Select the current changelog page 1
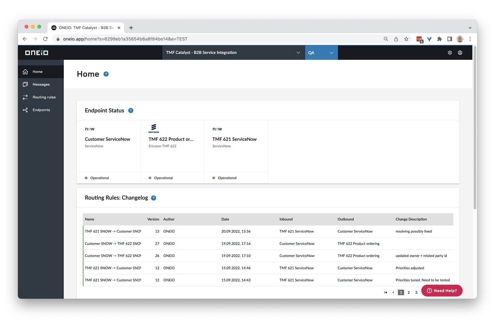 tap(401, 293)
